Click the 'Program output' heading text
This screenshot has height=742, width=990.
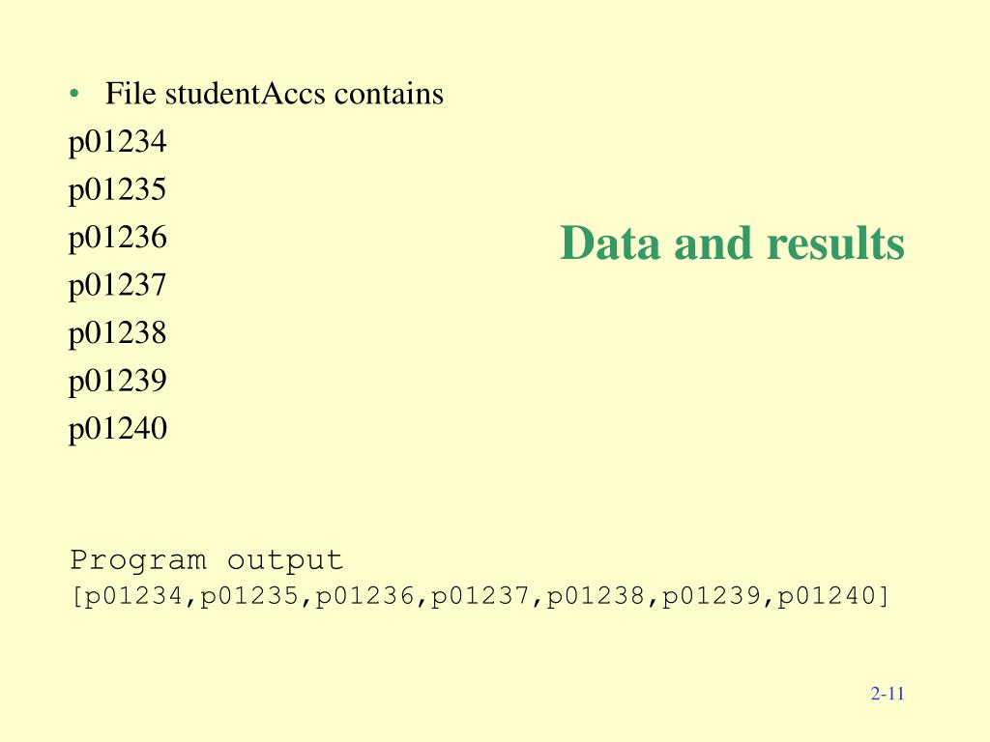[207, 560]
